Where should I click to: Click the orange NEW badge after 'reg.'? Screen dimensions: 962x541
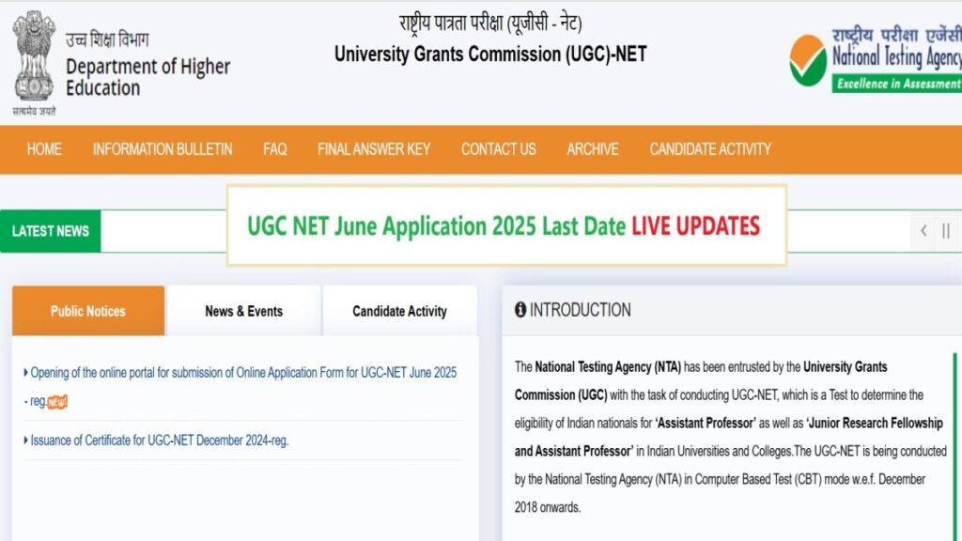click(x=58, y=402)
